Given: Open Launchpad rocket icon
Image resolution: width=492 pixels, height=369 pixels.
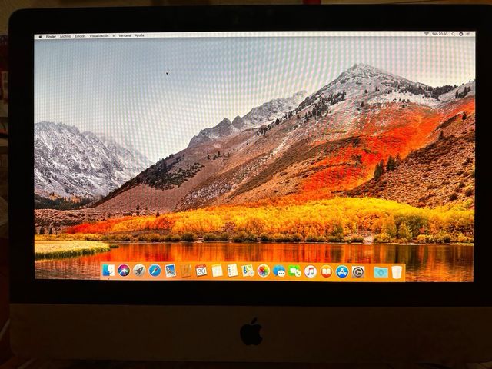Looking at the screenshot, I should (139, 271).
